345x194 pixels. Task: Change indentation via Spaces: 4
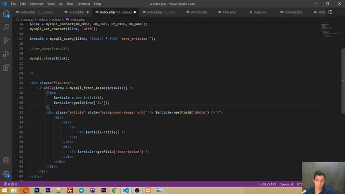click(x=286, y=184)
